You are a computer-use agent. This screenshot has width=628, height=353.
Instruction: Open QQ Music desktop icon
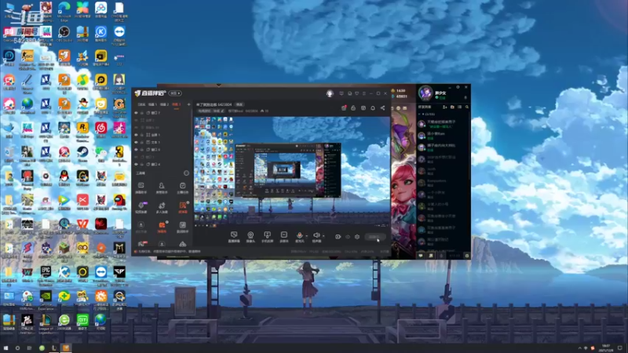point(82,82)
